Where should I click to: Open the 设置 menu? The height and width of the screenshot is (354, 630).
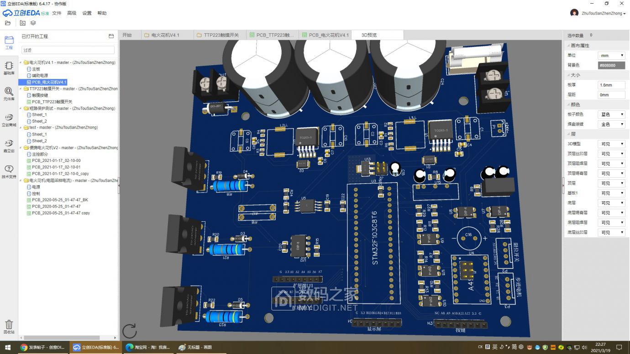click(x=87, y=13)
